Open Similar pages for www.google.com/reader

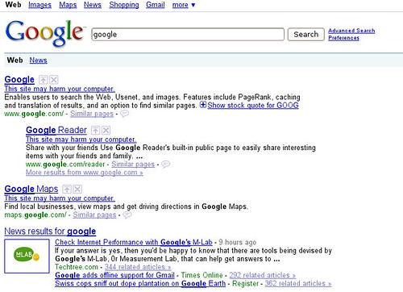click(133, 164)
